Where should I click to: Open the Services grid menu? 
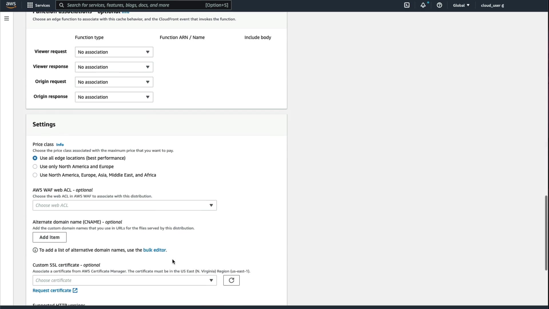click(38, 5)
